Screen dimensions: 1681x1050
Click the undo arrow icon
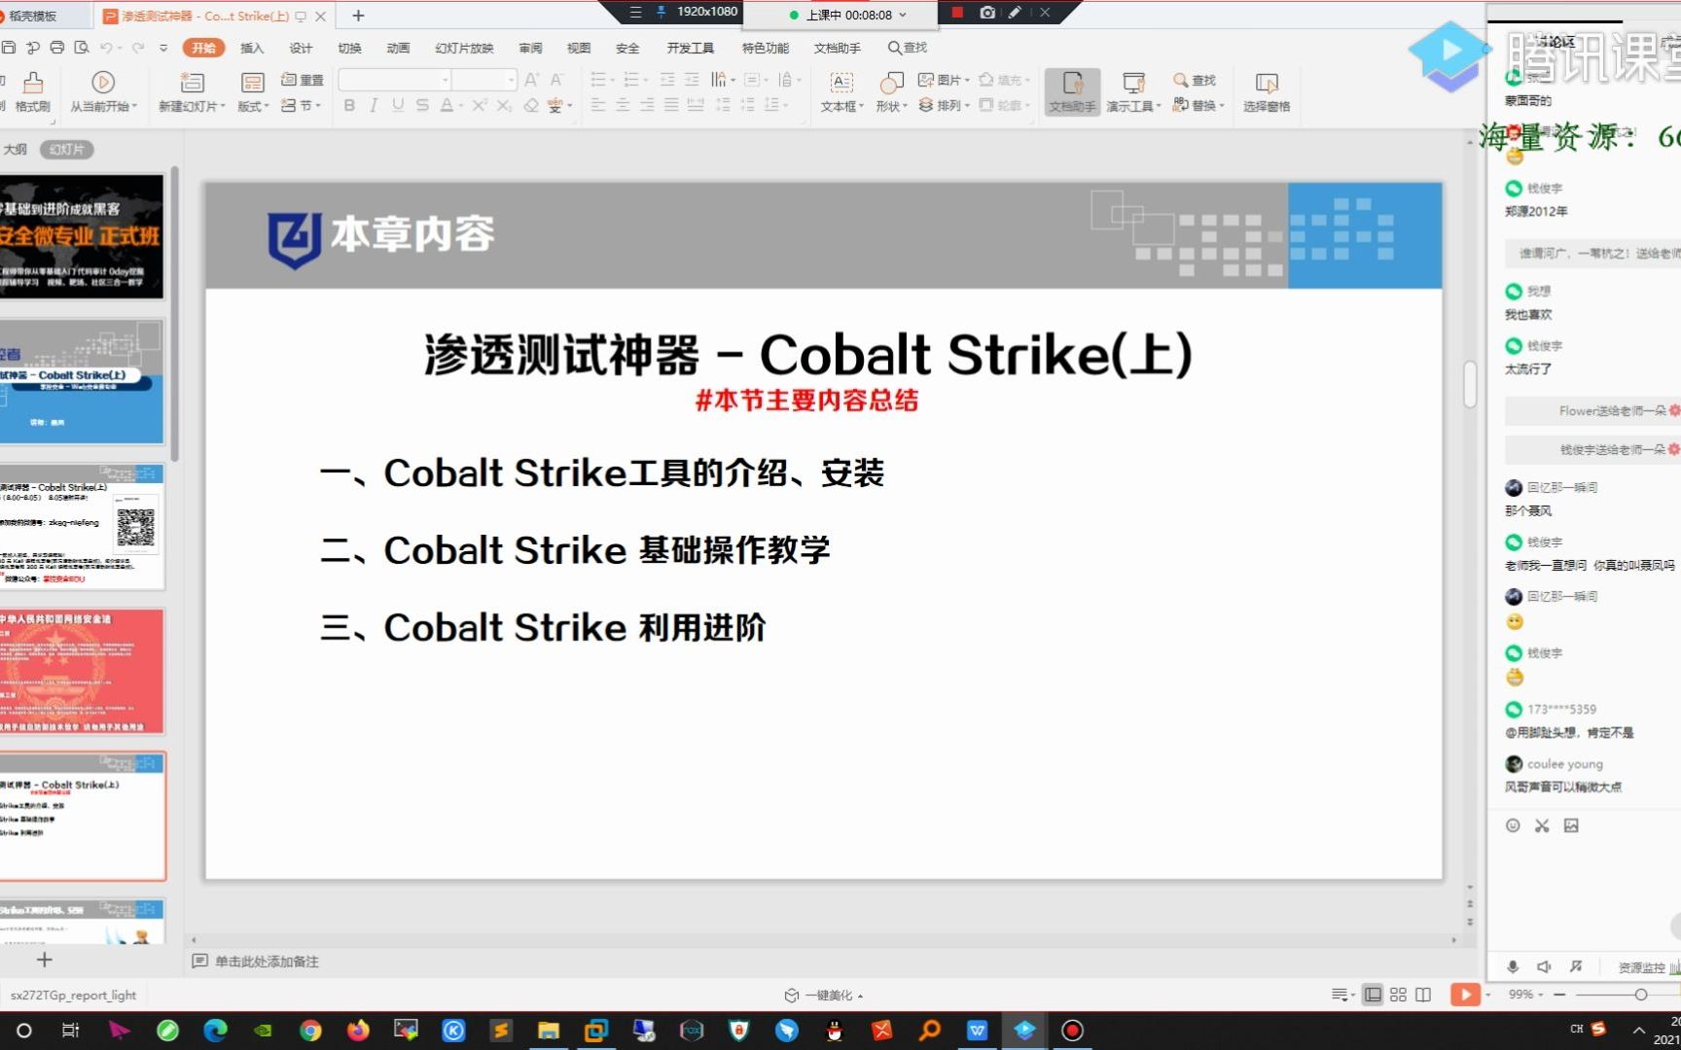click(x=106, y=47)
